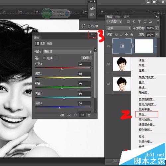Open the Layers panel flyout menu icon

pyautogui.click(x=158, y=17)
